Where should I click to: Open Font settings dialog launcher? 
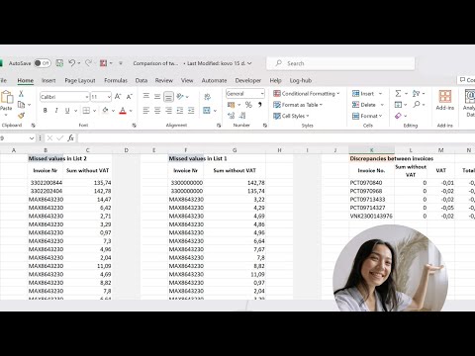134,126
